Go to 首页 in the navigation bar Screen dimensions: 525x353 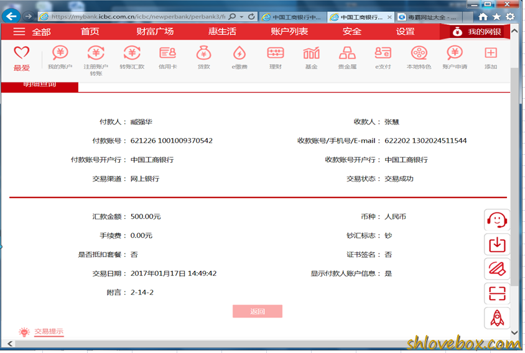click(90, 32)
